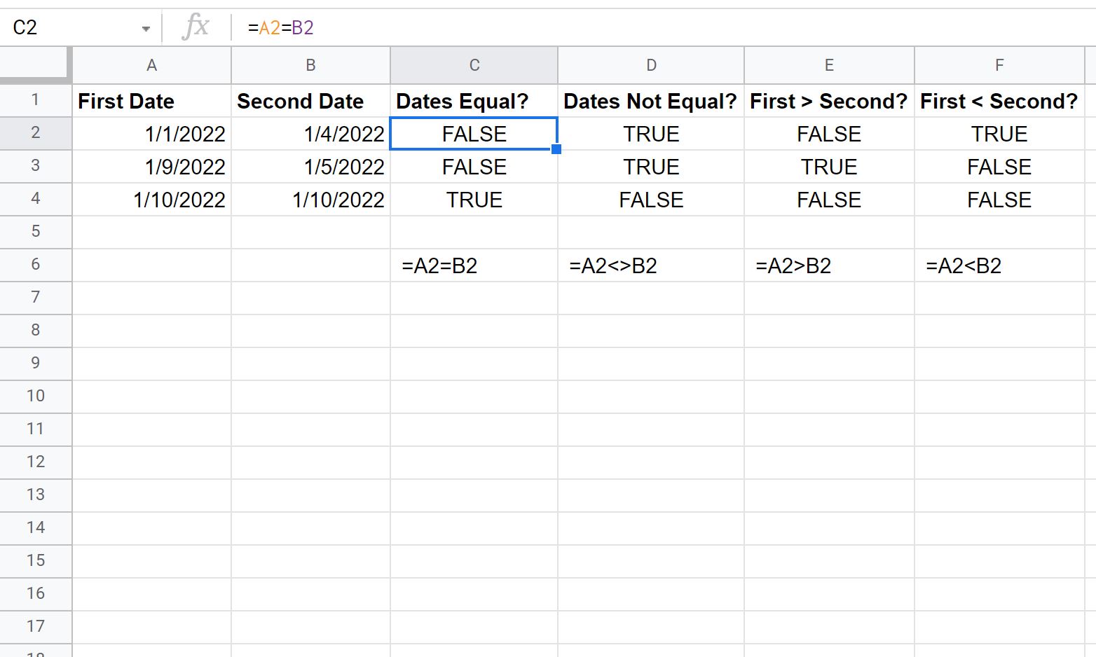Click cell F2 showing TRUE
1096x657 pixels.
coord(999,133)
